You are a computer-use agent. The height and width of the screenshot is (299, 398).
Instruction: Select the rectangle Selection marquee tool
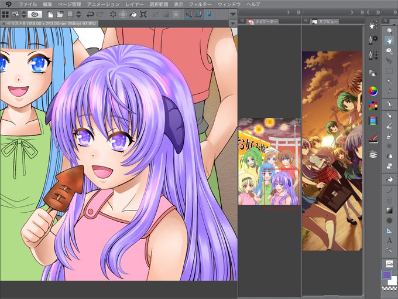(389, 71)
